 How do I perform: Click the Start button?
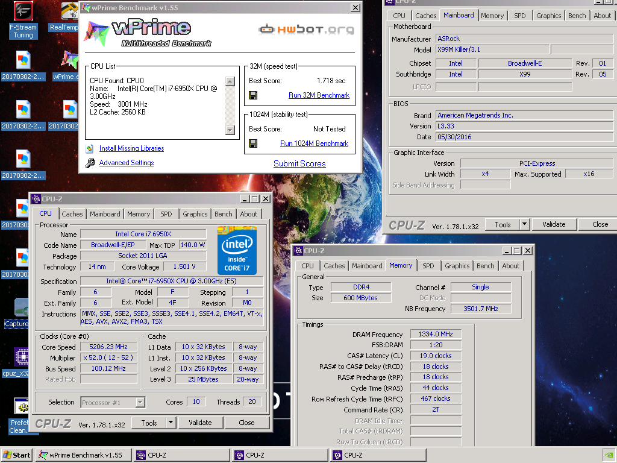click(x=16, y=455)
